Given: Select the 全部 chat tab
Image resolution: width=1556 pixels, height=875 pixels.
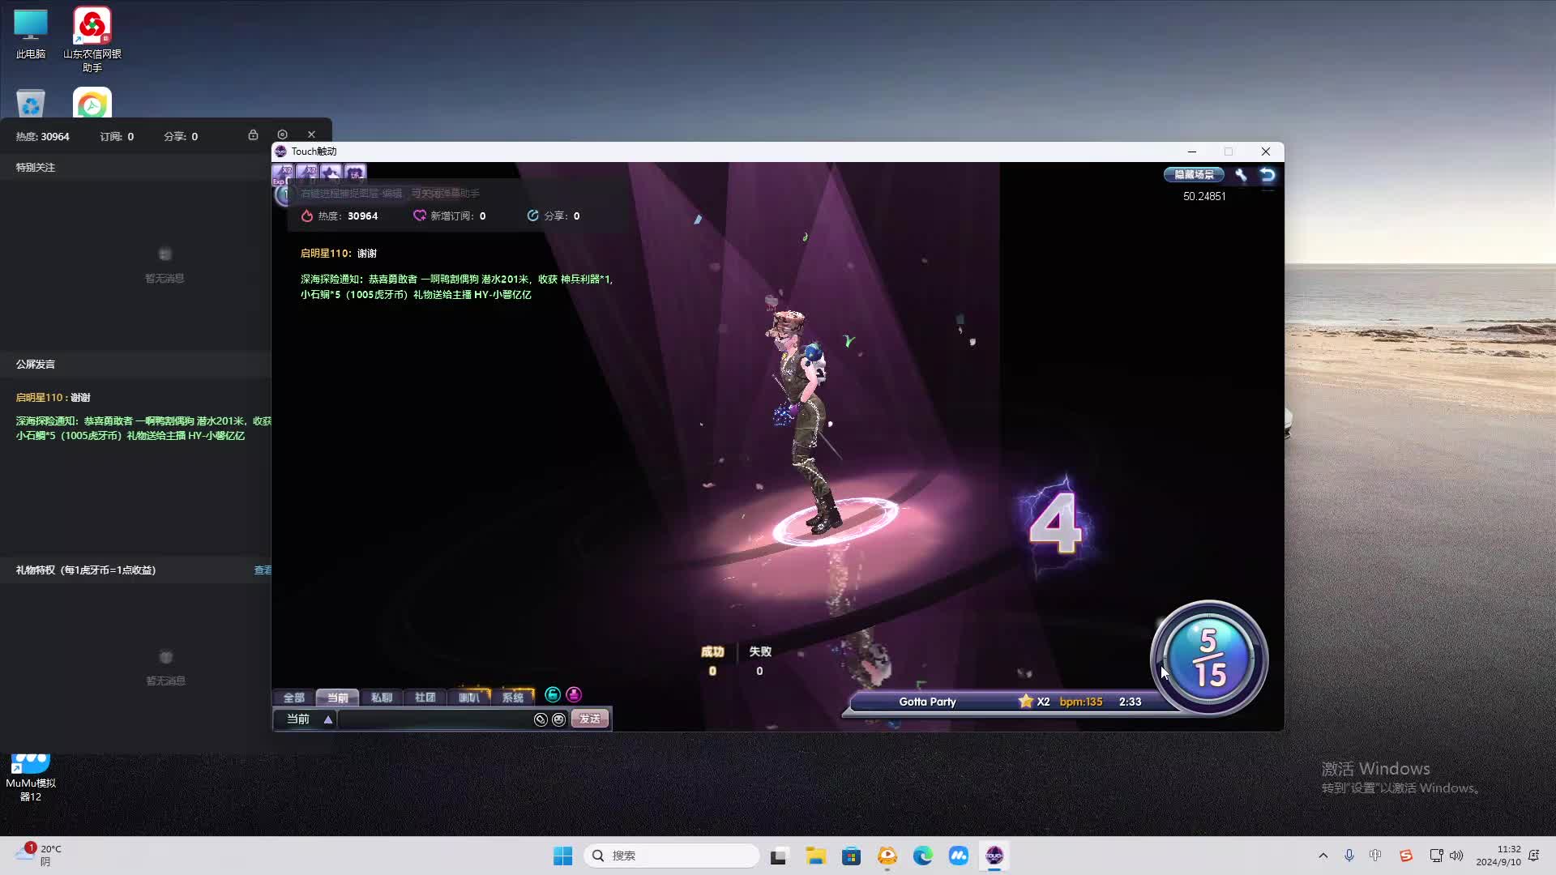Looking at the screenshot, I should coord(293,698).
